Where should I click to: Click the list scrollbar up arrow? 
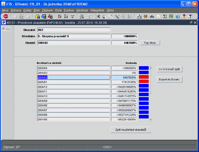click(151, 68)
